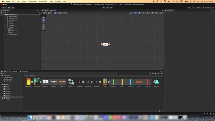
Task: Open the tool handle pivot dropdown
Action: coord(45,13)
